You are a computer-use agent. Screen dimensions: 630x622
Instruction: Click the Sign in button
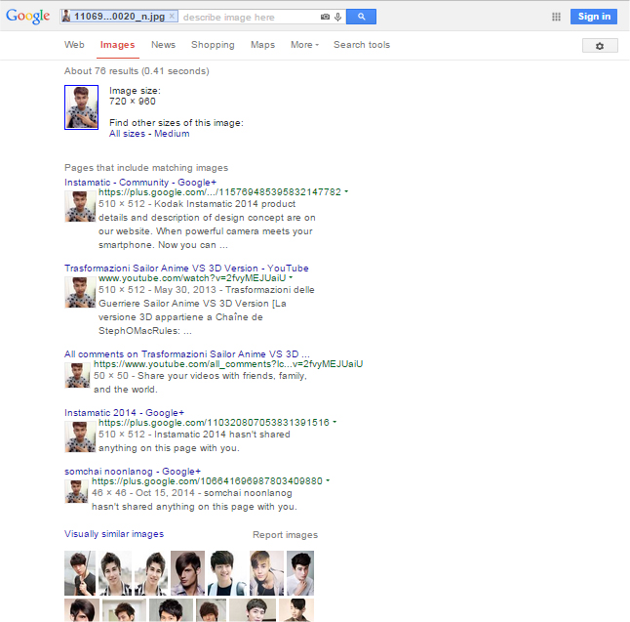[594, 17]
